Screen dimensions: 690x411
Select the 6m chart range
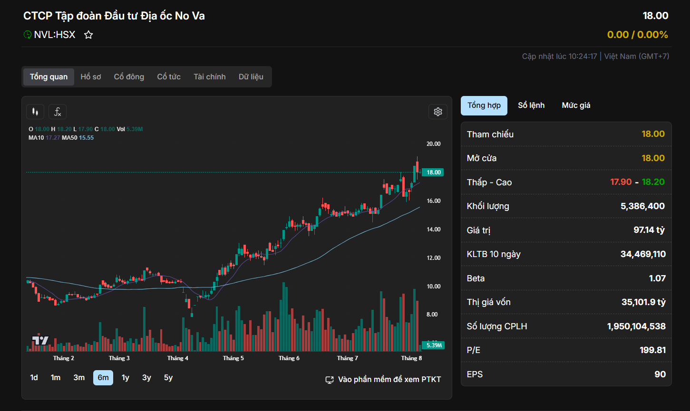click(103, 378)
